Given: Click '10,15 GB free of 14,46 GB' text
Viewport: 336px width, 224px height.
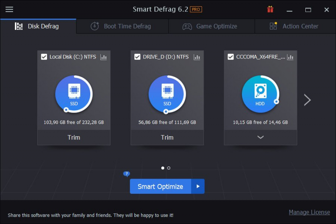Looking at the screenshot, I should click(260, 122).
